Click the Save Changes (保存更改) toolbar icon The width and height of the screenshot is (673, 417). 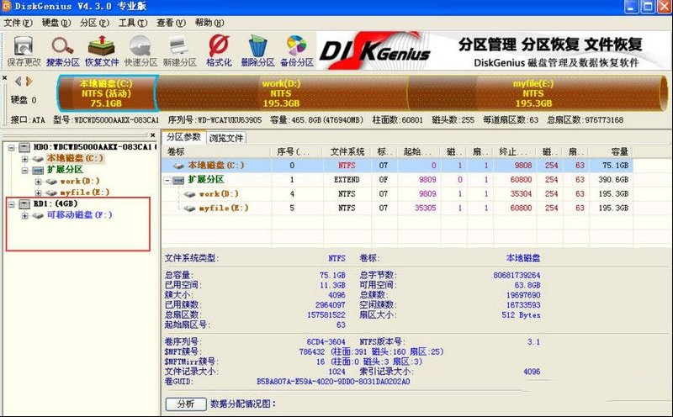24,51
